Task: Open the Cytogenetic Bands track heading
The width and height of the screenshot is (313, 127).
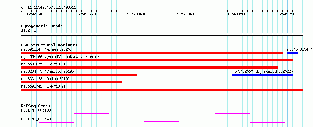Action: [42, 26]
